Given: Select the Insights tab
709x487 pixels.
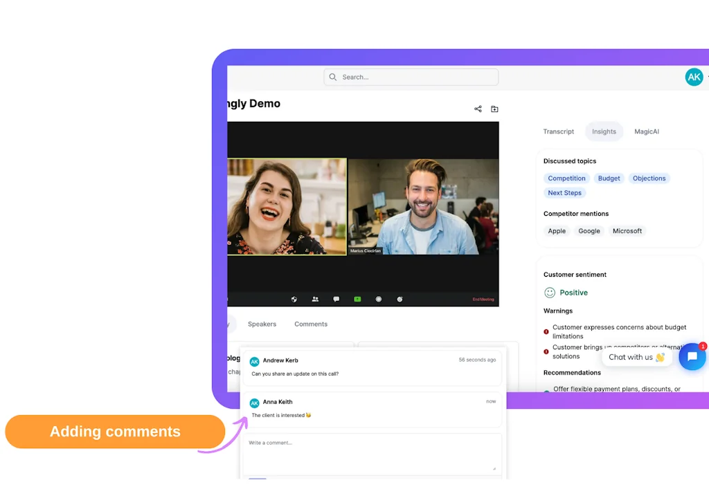Looking at the screenshot, I should pyautogui.click(x=604, y=131).
